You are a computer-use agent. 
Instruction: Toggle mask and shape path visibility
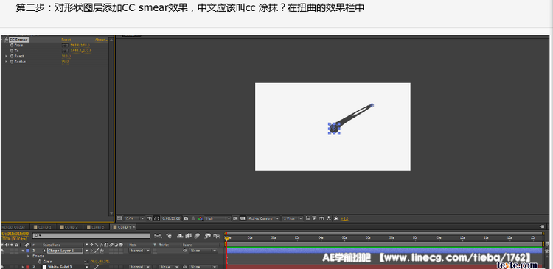tap(156, 218)
